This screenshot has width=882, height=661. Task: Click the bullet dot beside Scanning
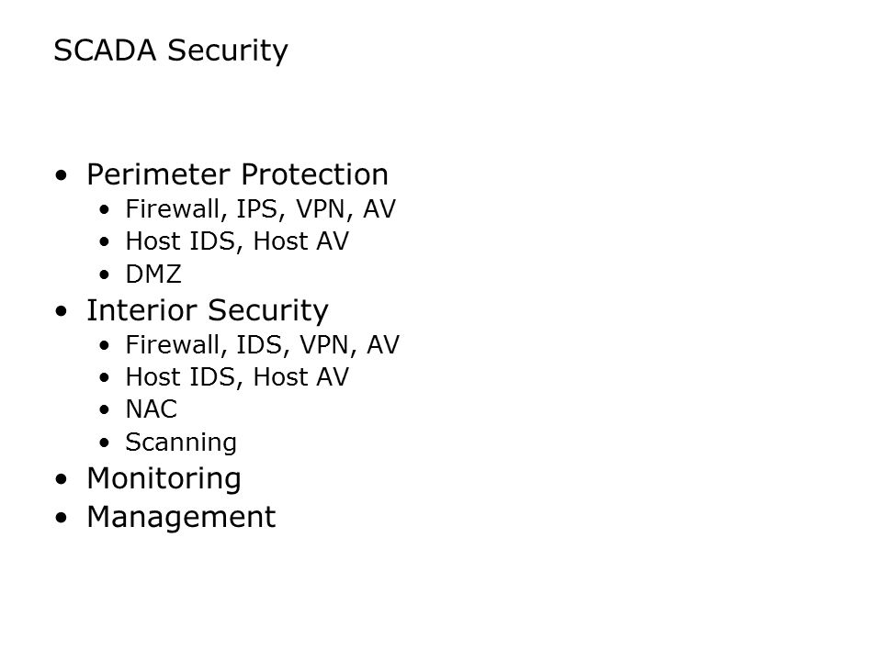[x=104, y=443]
